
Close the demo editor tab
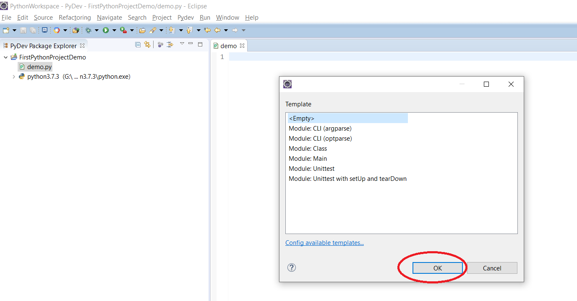click(x=242, y=46)
